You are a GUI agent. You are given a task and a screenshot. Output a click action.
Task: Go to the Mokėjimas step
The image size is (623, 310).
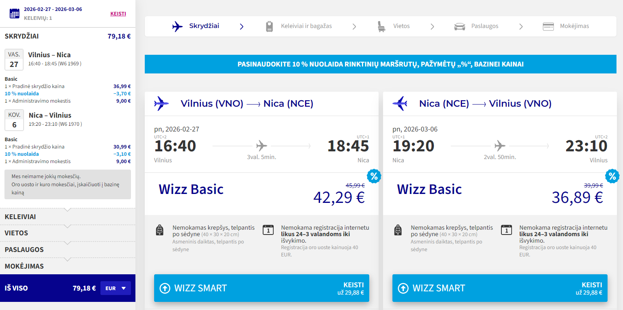click(574, 26)
